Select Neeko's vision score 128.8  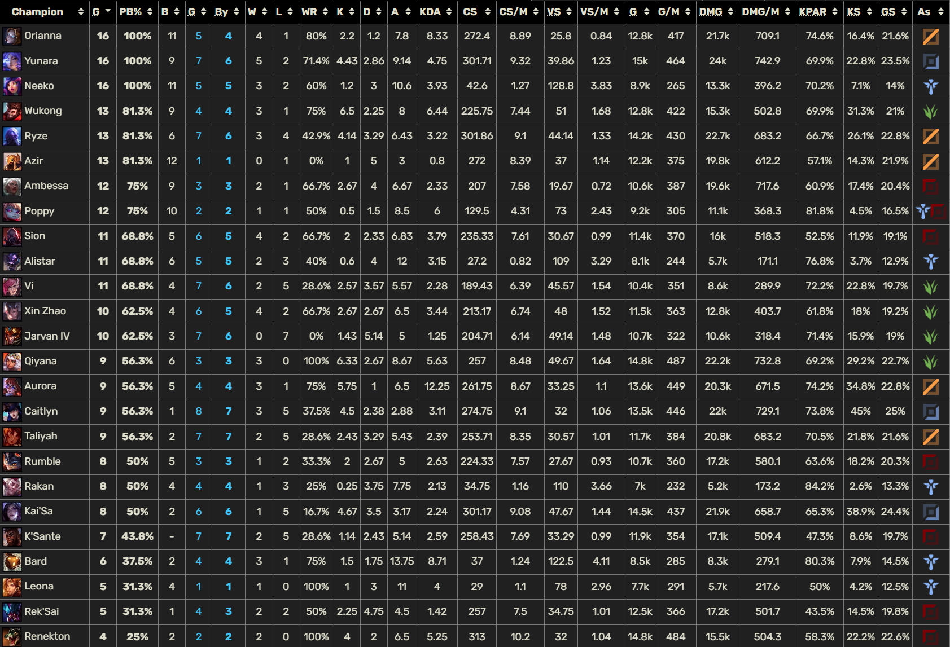[x=561, y=86]
